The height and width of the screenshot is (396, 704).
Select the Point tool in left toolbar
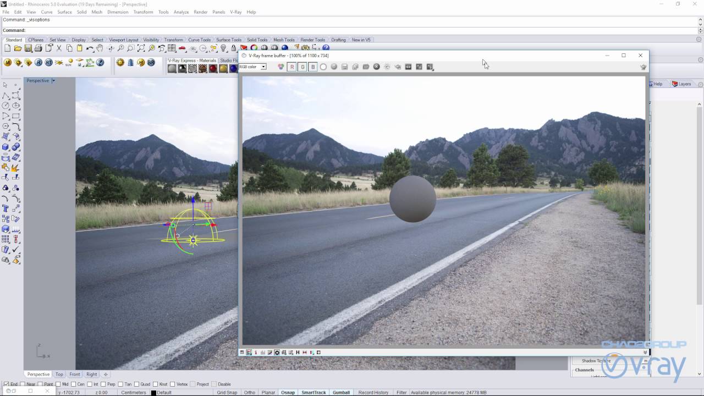coord(16,85)
